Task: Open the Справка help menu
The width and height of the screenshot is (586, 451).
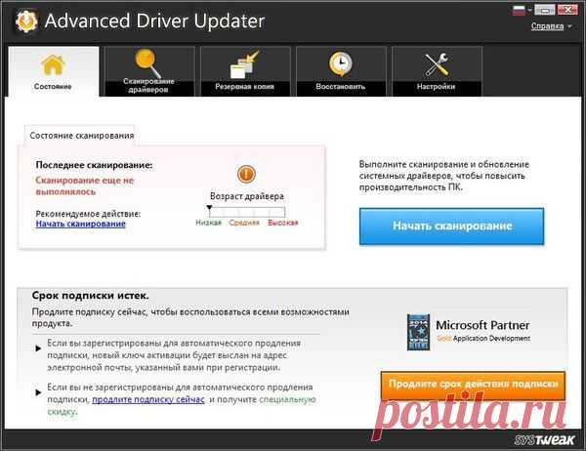Action: (x=547, y=26)
